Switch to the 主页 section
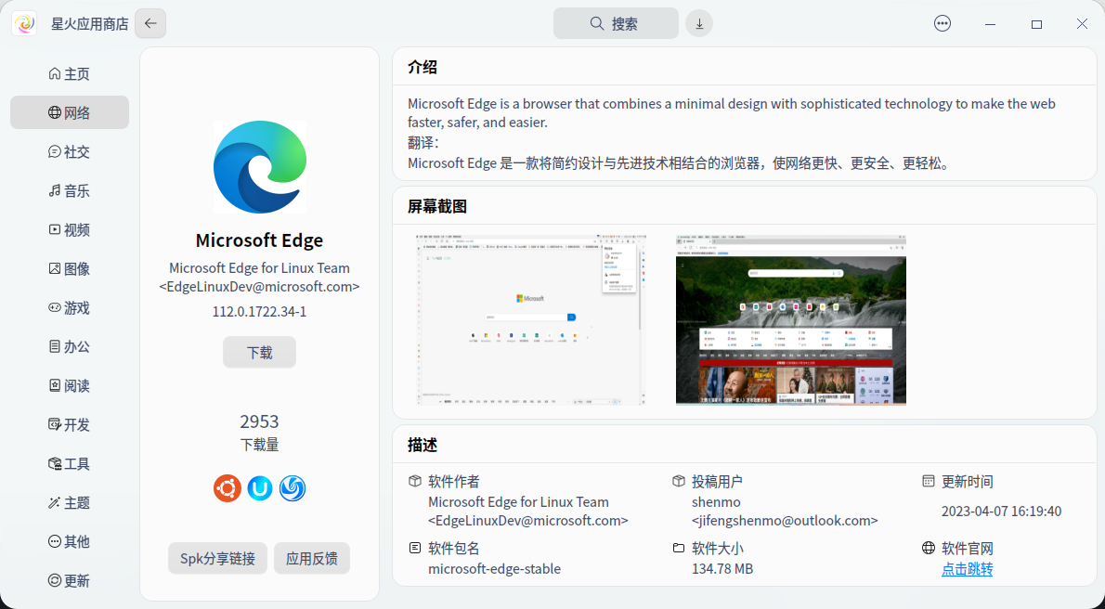The height and width of the screenshot is (609, 1105). (x=70, y=73)
